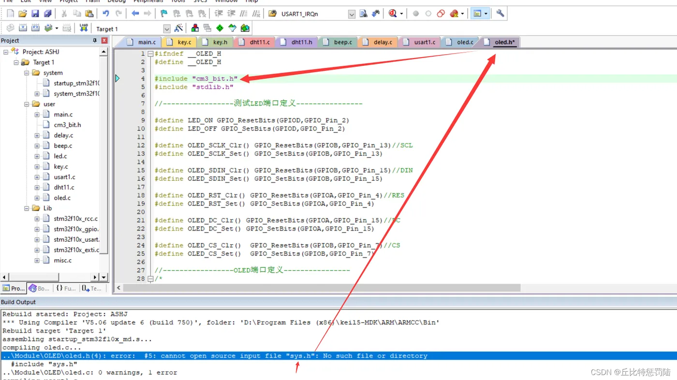Switch to the key.h editor tab
The width and height of the screenshot is (677, 380).
click(216, 42)
